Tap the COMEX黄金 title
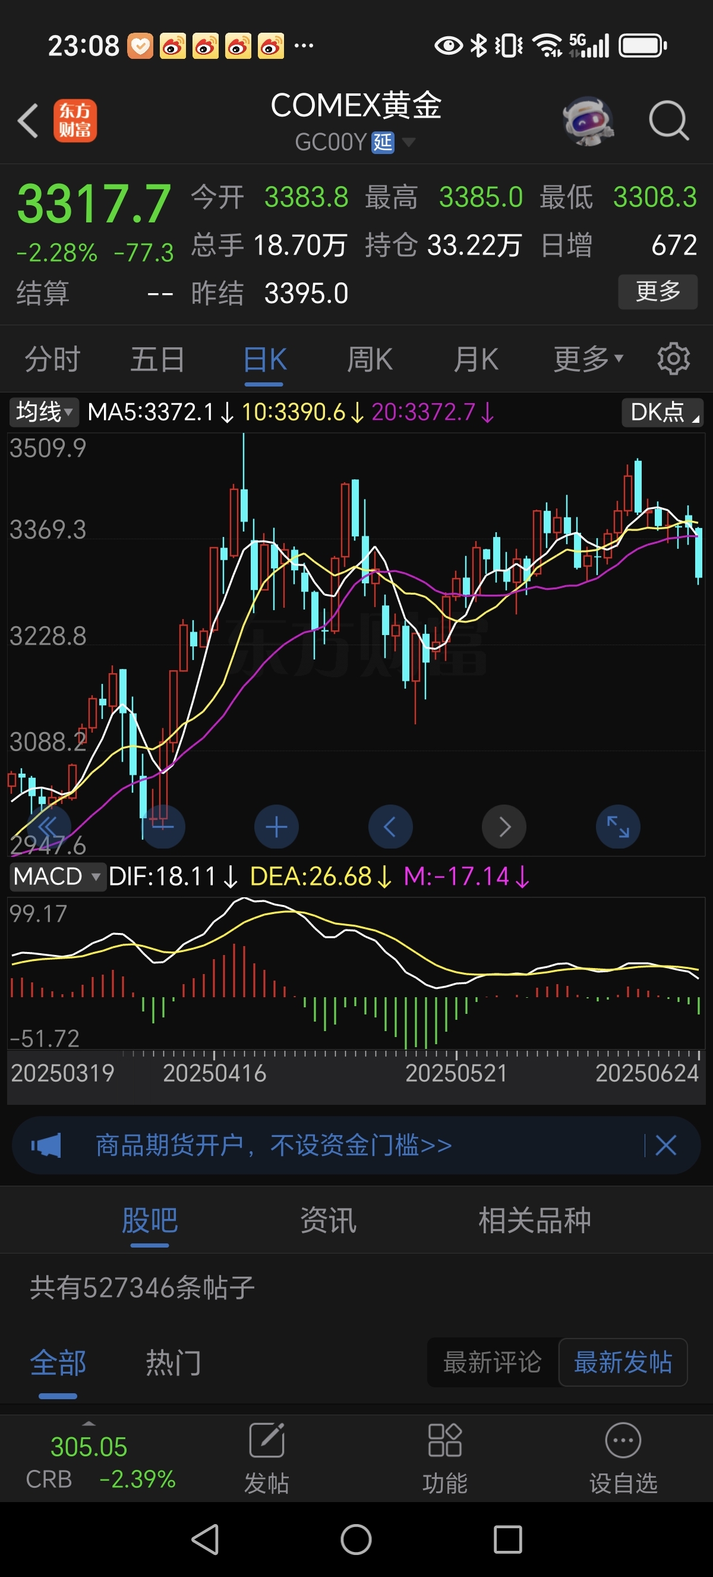Image resolution: width=713 pixels, height=1577 pixels. 356,105
